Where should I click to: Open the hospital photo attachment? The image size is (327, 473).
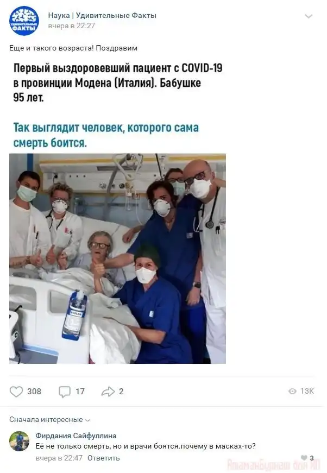coord(118,258)
